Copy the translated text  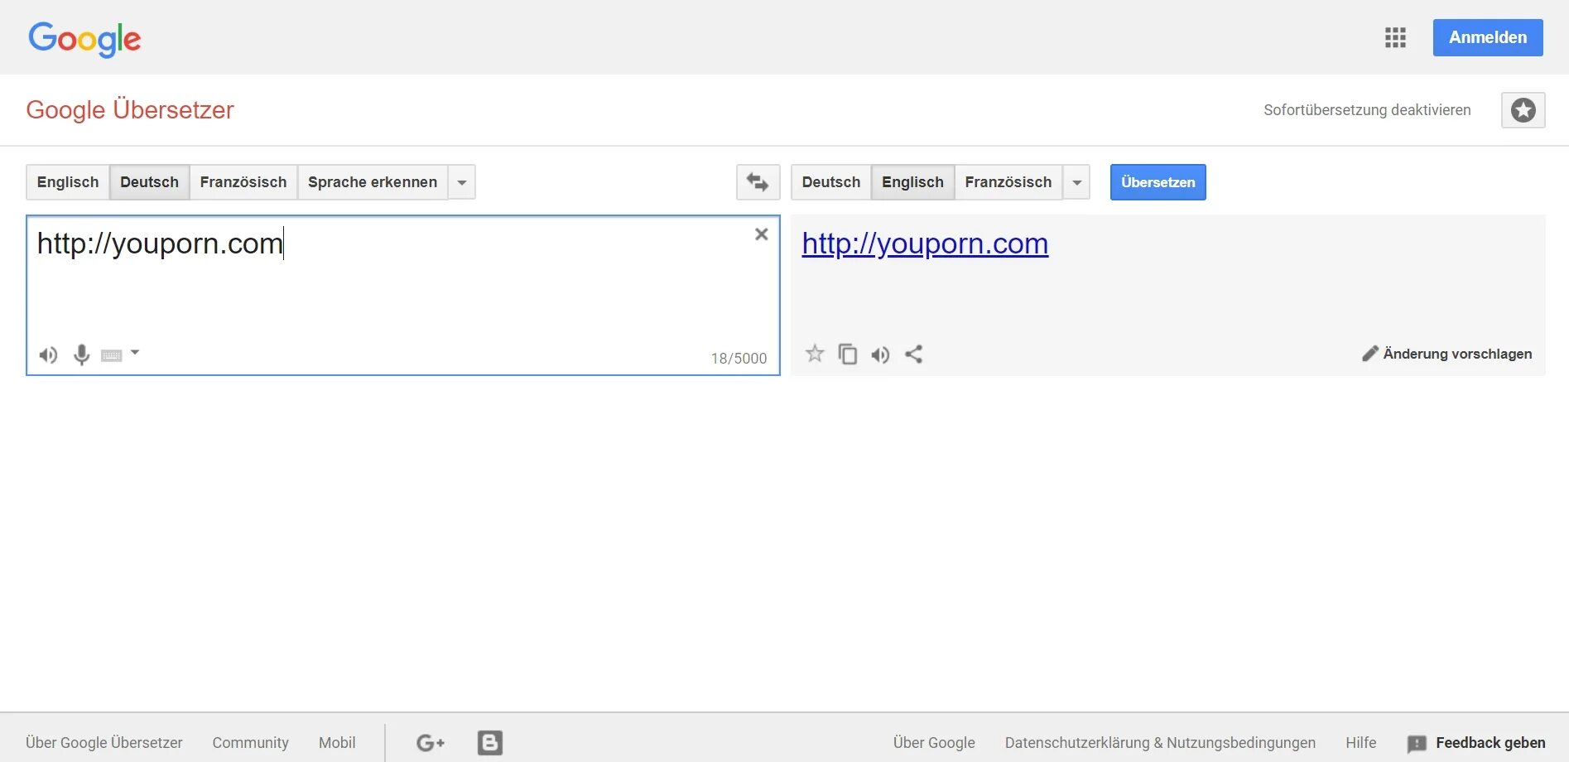pos(848,354)
